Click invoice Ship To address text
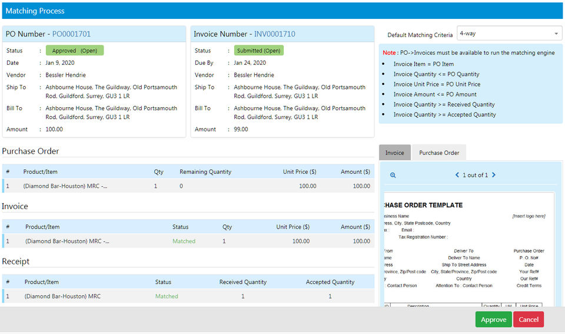This screenshot has height=334, width=565. [x=300, y=92]
